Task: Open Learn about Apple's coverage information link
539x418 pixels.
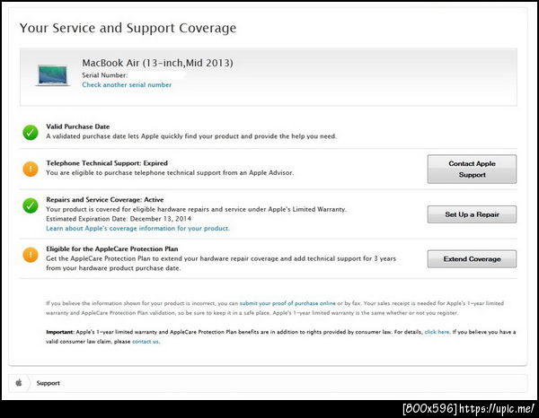Action: pyautogui.click(x=137, y=228)
